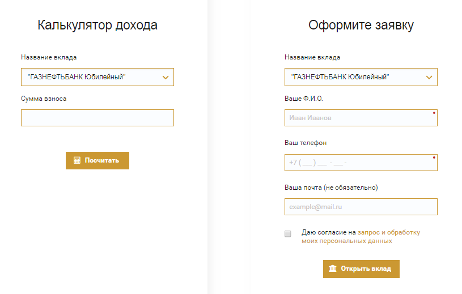Click the Посчитать button
462x294 pixels.
[98, 160]
